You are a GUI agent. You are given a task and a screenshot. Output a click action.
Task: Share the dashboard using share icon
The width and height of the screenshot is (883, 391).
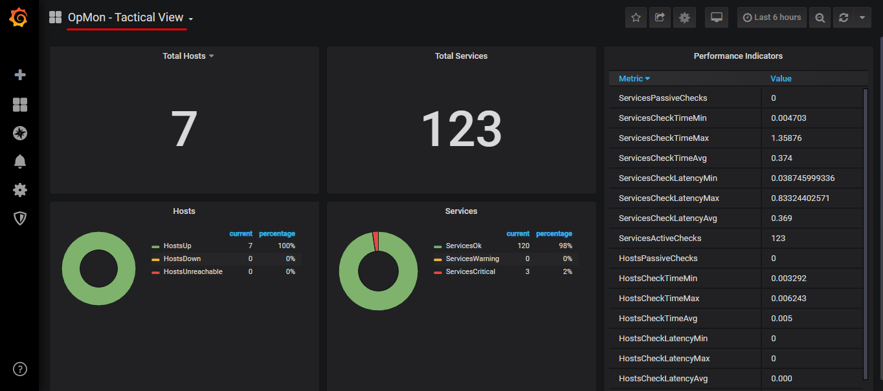tap(660, 18)
